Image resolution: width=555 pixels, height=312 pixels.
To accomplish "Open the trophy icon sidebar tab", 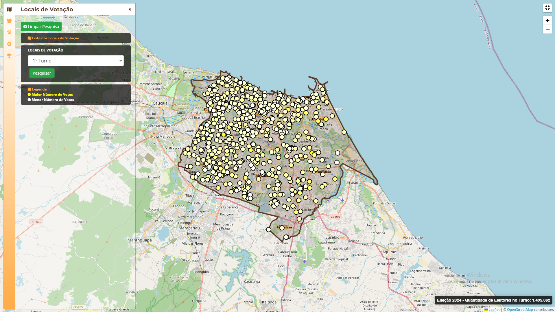I will 9,56.
